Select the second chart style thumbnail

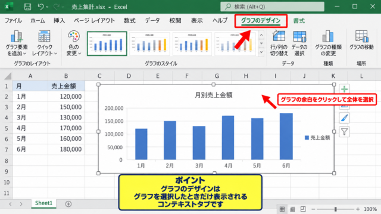(149, 43)
